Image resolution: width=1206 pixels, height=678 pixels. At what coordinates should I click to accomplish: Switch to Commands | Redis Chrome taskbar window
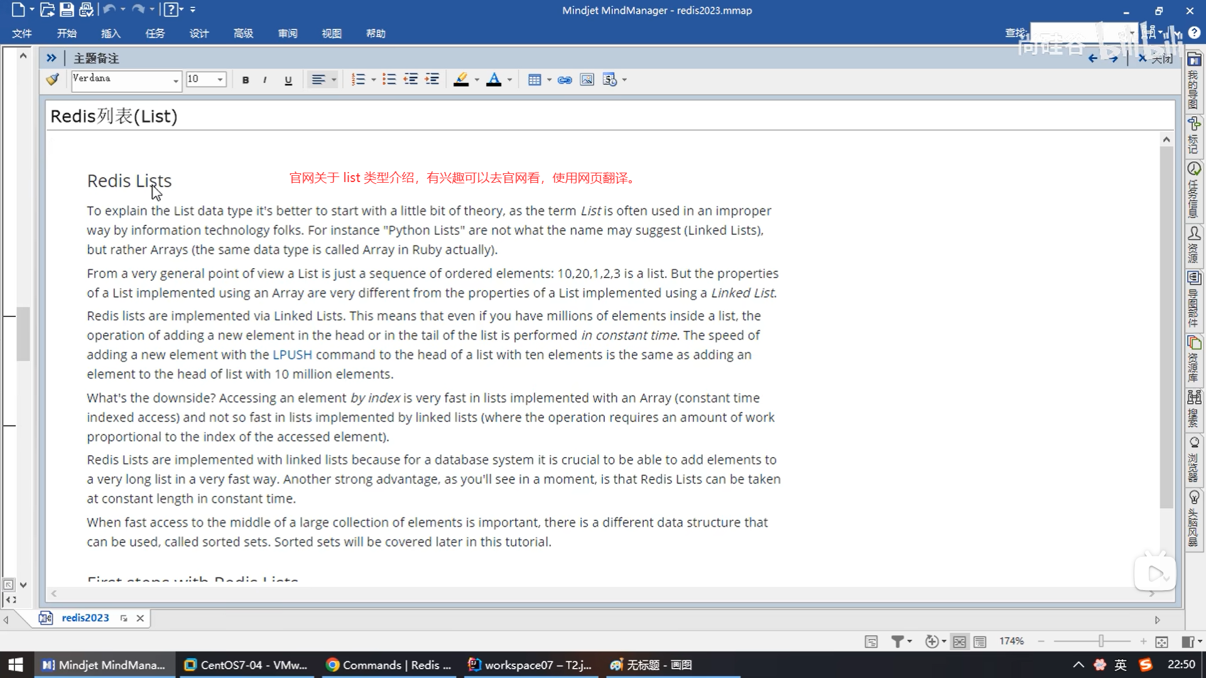coord(389,665)
